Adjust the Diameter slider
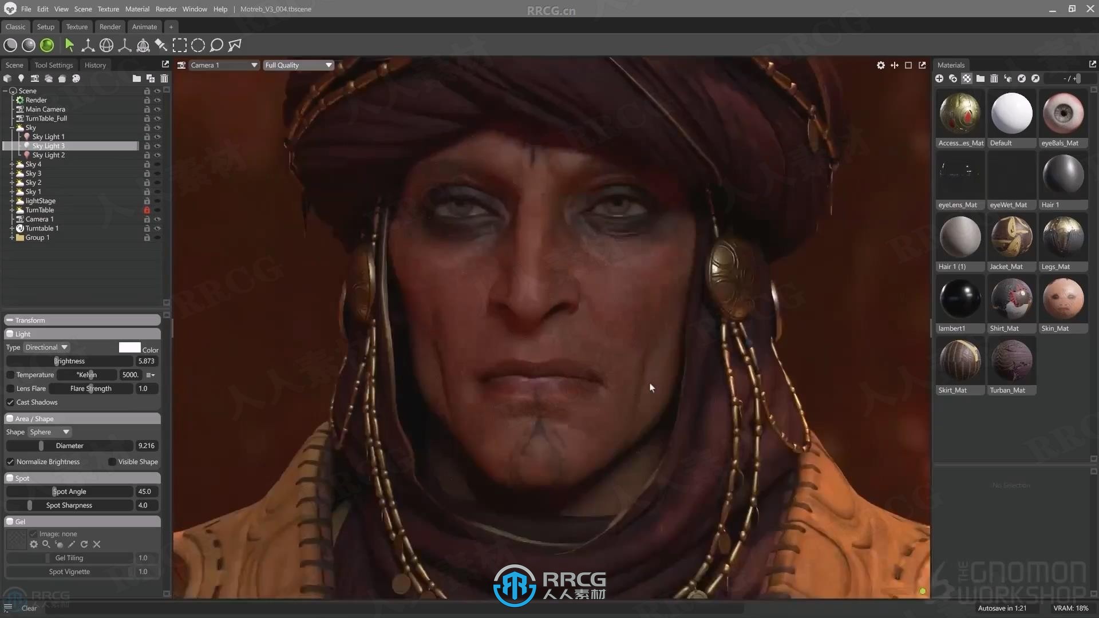The height and width of the screenshot is (618, 1099). [69, 446]
